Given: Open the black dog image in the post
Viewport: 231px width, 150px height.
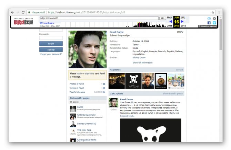Looking at the screenshot, I should (x=151, y=130).
